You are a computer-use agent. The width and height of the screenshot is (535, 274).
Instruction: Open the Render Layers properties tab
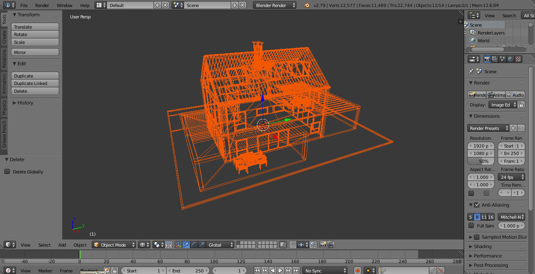[495, 59]
